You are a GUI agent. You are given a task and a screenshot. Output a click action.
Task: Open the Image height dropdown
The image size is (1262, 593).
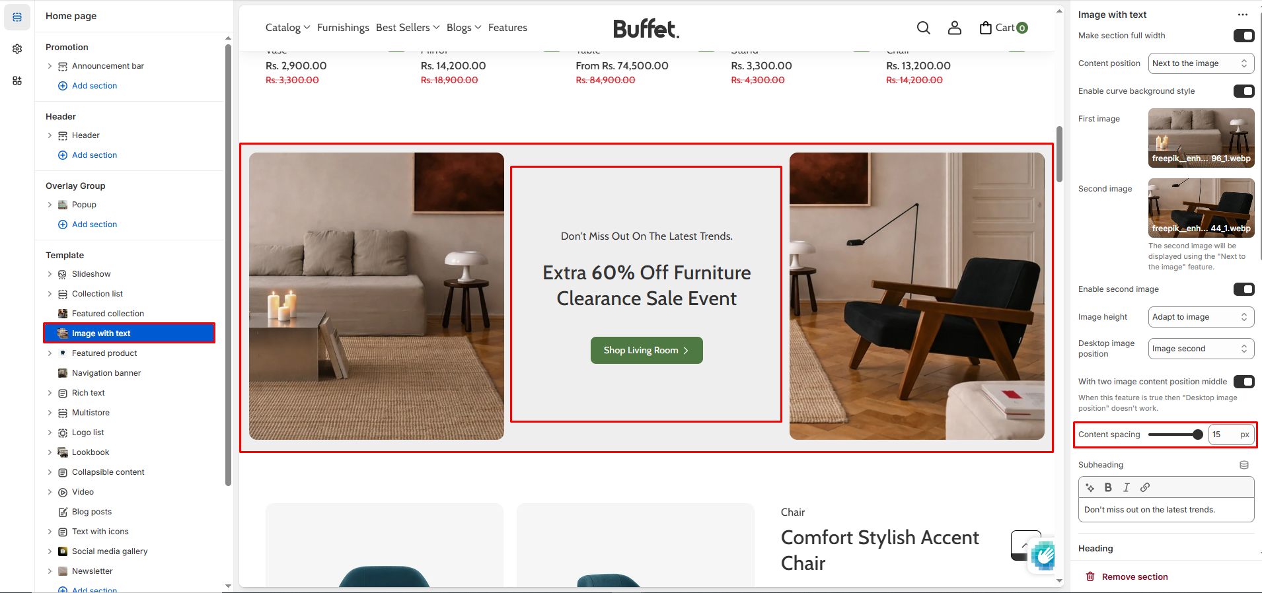click(1201, 317)
